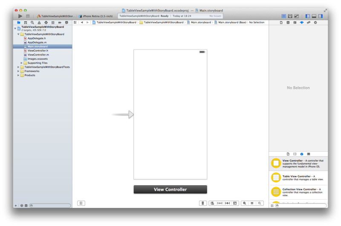The width and height of the screenshot is (341, 226).
Task: Click the TableViewSampleWithStoryBoard folder breadcrumb
Action: pos(162,23)
